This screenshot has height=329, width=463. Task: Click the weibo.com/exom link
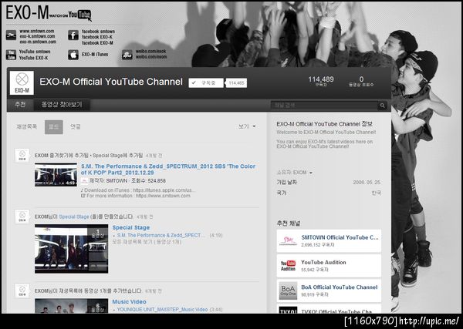[151, 57]
